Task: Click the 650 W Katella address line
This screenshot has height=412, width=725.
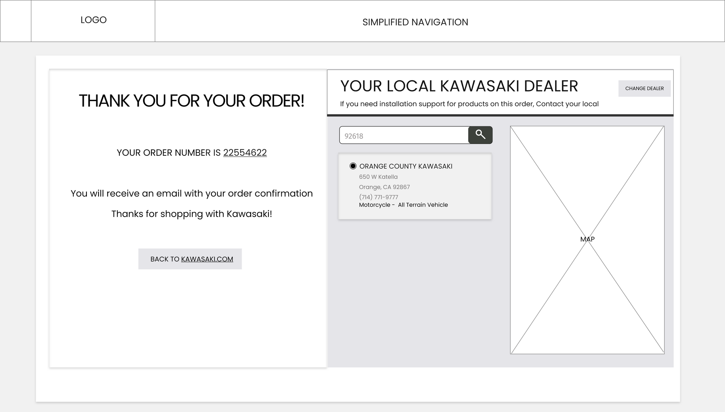Action: 378,177
